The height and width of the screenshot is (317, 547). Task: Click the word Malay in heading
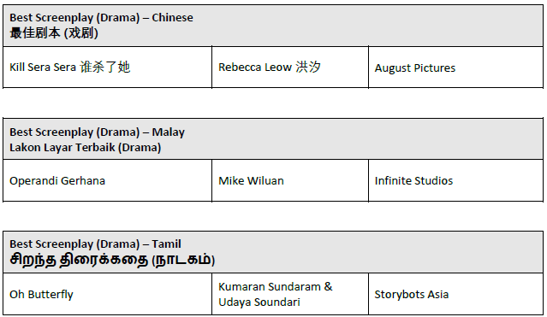[x=168, y=132]
